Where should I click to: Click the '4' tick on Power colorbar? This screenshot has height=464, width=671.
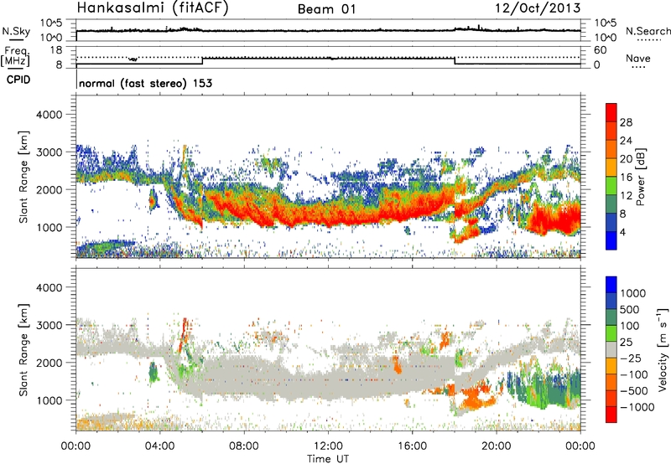pos(623,232)
